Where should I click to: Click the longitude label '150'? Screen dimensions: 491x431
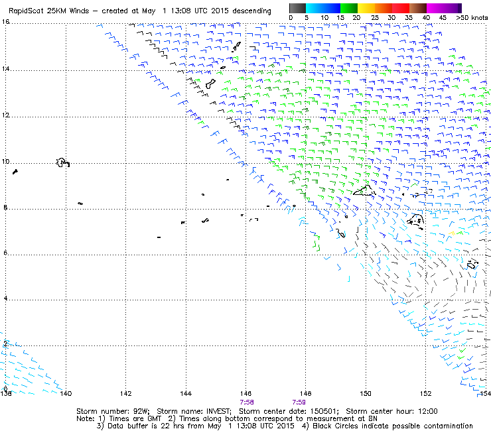[366, 393]
